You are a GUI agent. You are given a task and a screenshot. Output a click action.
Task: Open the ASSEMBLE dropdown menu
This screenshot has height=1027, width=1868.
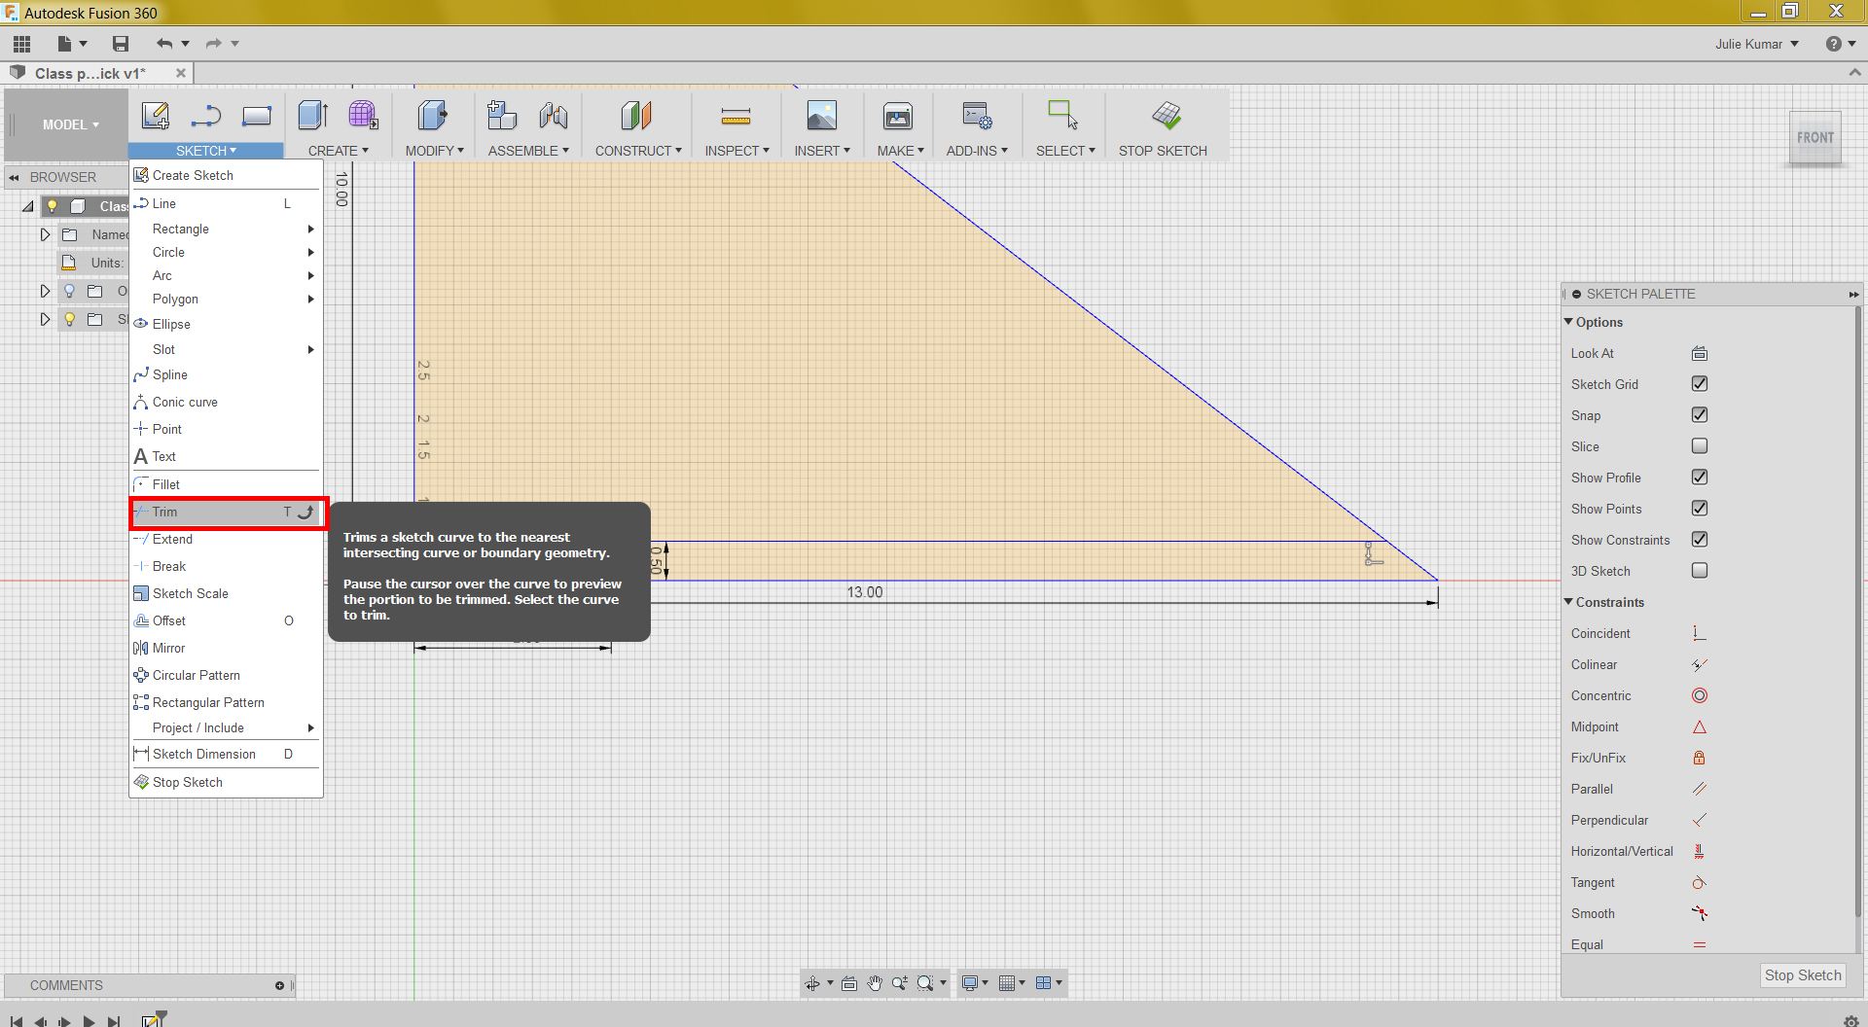528,151
